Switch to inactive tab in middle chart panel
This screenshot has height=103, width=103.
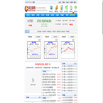click(55, 37)
